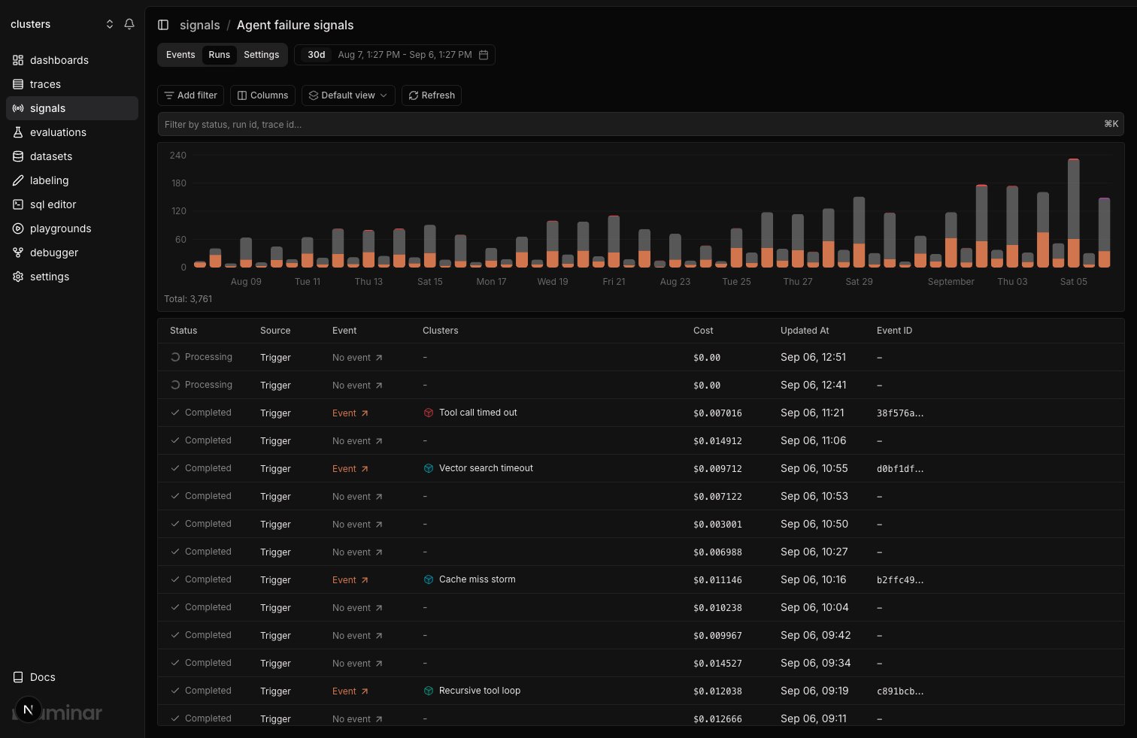Open the Columns selector

[262, 95]
